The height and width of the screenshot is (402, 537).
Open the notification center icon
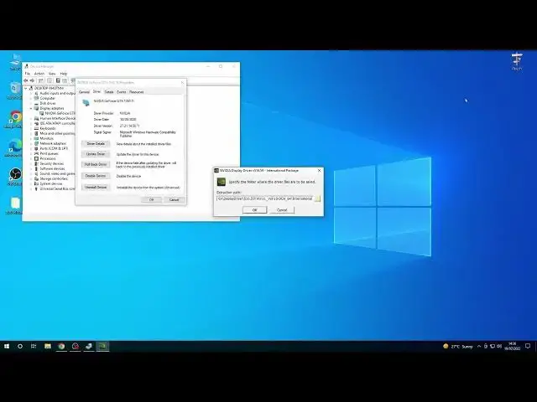(x=528, y=346)
